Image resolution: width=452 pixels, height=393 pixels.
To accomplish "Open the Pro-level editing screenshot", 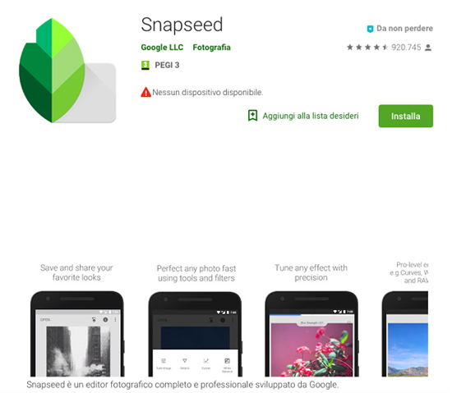I will point(405,319).
